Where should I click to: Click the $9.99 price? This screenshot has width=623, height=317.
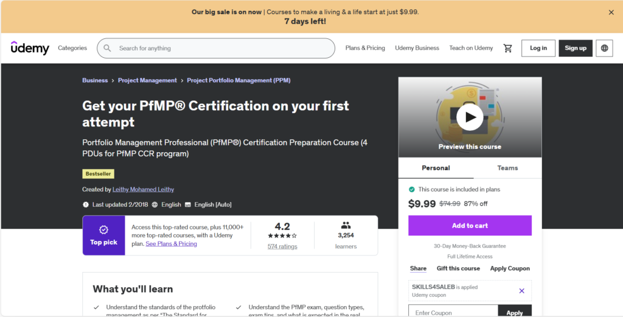point(422,203)
